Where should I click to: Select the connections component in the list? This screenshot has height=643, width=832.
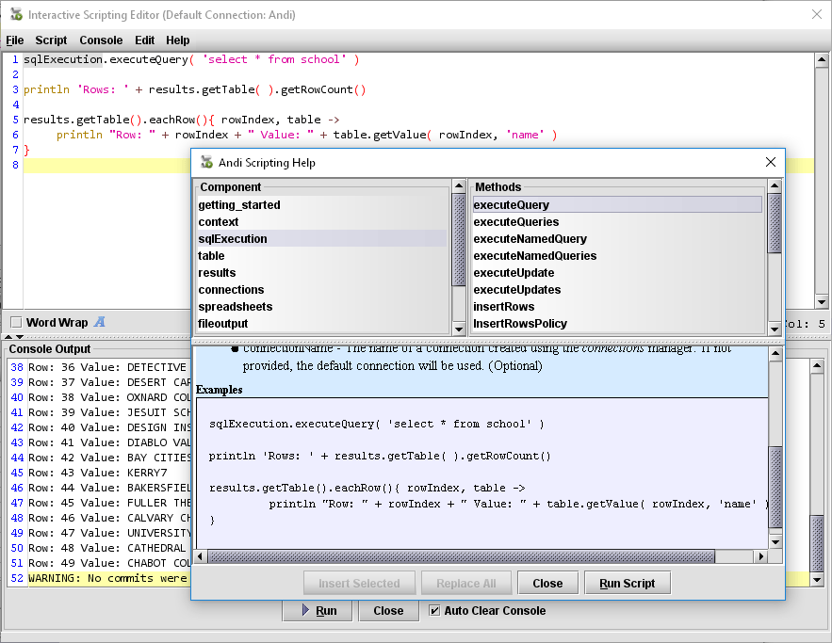pos(231,290)
